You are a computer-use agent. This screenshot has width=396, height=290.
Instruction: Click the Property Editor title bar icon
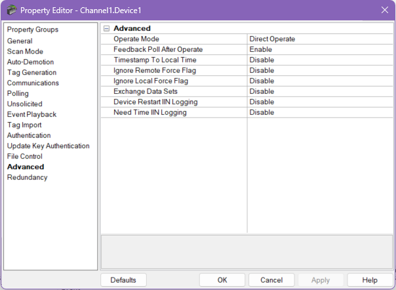pyautogui.click(x=10, y=10)
